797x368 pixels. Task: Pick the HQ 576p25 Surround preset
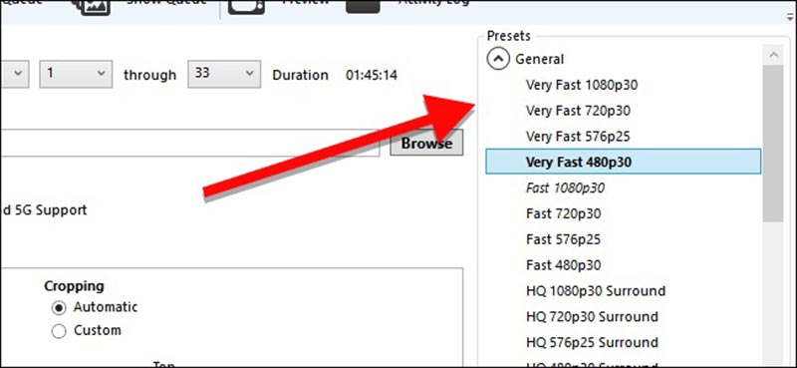[592, 342]
